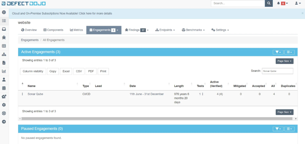305x144 pixels.
Task: Export the table as PDF
Action: pos(91,71)
